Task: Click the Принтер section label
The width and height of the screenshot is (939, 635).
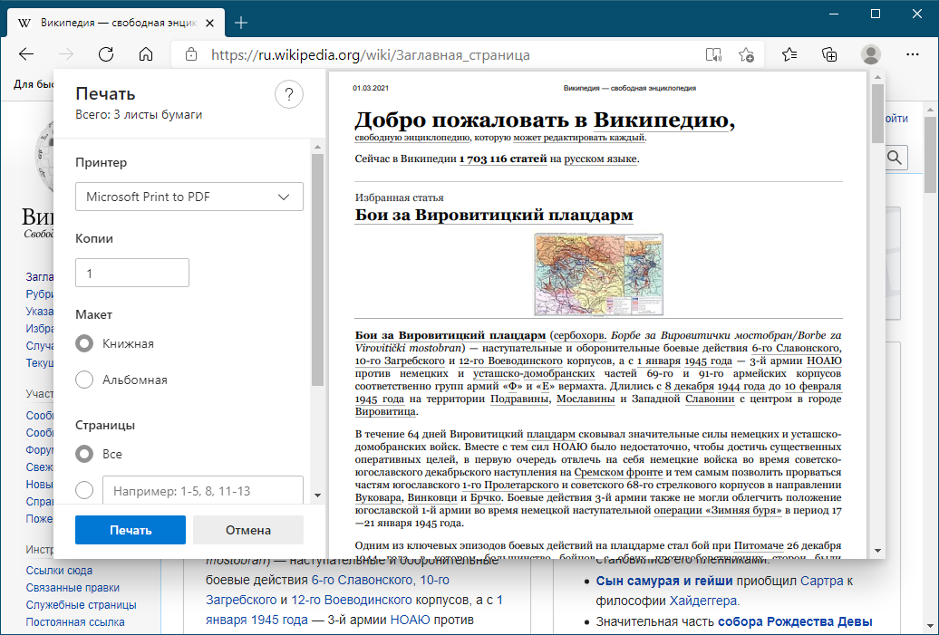Action: coord(102,162)
